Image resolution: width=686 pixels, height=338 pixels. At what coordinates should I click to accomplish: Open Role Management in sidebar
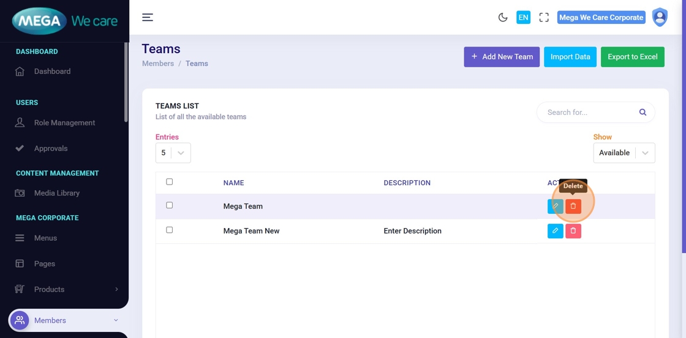pyautogui.click(x=64, y=123)
